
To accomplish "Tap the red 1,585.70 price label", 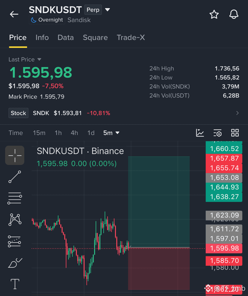I will tap(224, 261).
